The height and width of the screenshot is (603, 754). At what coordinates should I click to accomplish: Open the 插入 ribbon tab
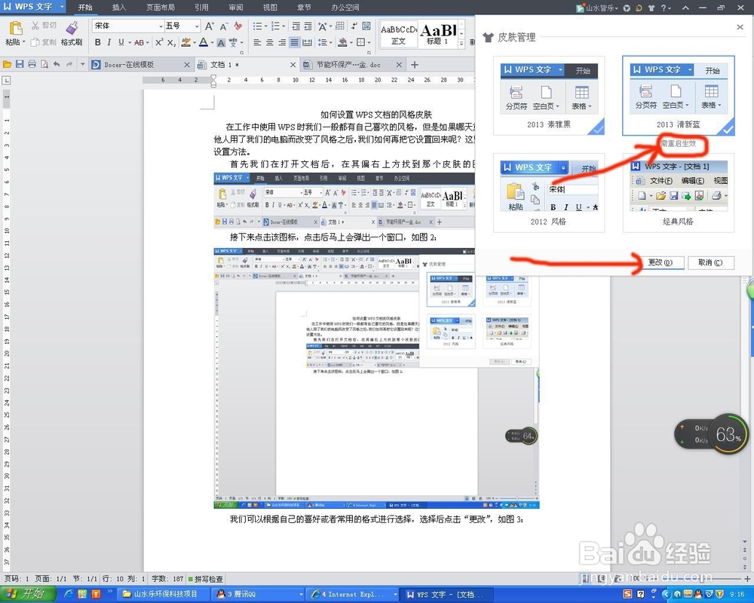[119, 8]
